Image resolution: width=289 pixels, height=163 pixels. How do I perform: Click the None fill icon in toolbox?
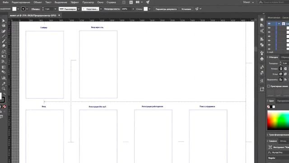[5, 107]
